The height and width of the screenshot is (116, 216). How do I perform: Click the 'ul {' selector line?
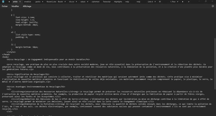[x=13, y=32]
